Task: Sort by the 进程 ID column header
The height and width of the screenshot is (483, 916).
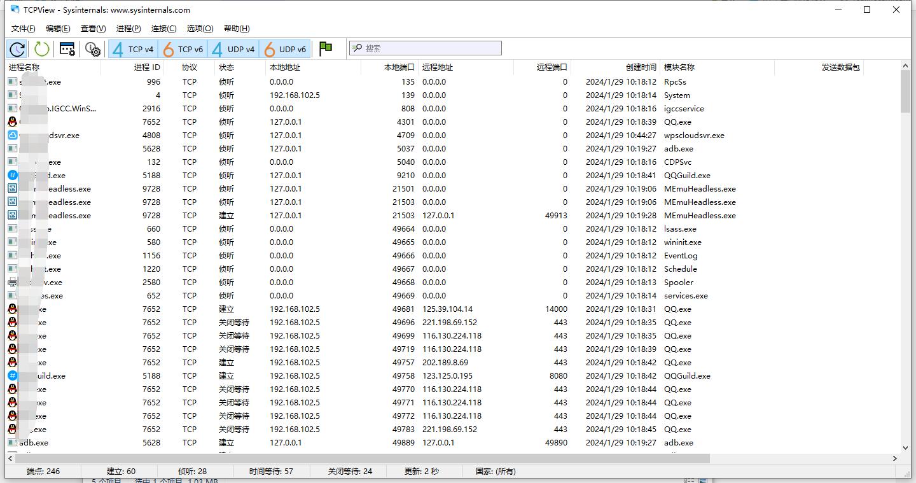Action: 147,67
